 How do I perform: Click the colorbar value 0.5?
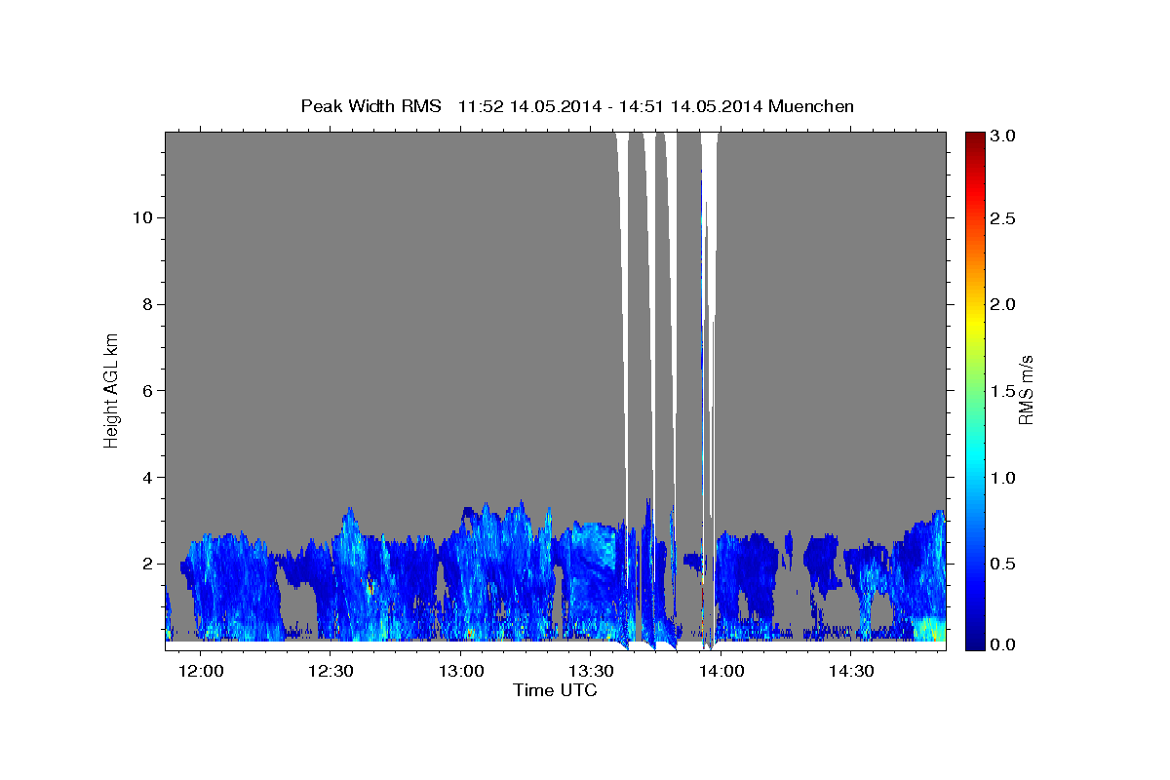[x=1005, y=564]
